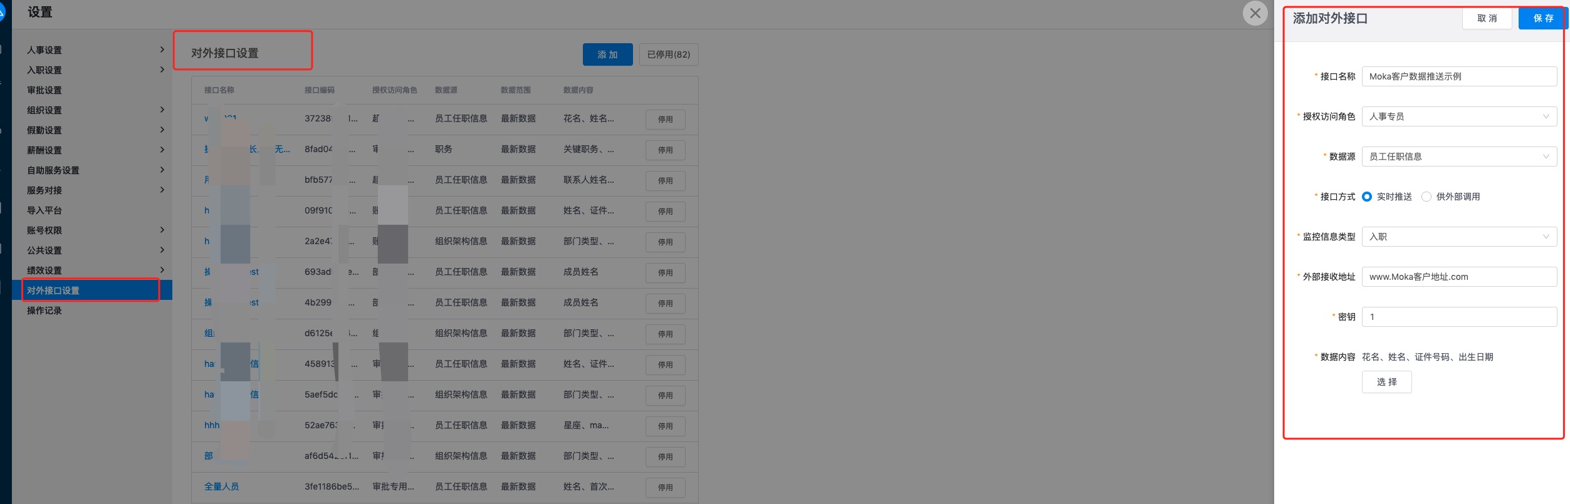
Task: Open 审批设置 in sidebar
Action: (92, 90)
